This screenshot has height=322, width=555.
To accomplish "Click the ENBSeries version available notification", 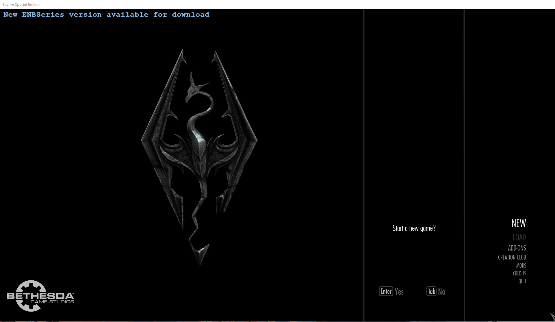I will (106, 14).
